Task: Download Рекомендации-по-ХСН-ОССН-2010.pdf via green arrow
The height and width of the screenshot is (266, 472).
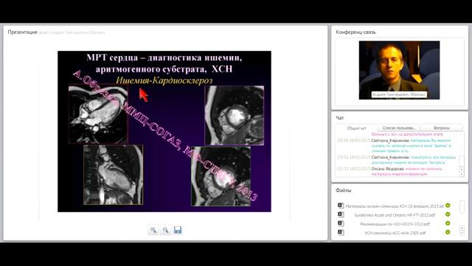Action: click(448, 223)
